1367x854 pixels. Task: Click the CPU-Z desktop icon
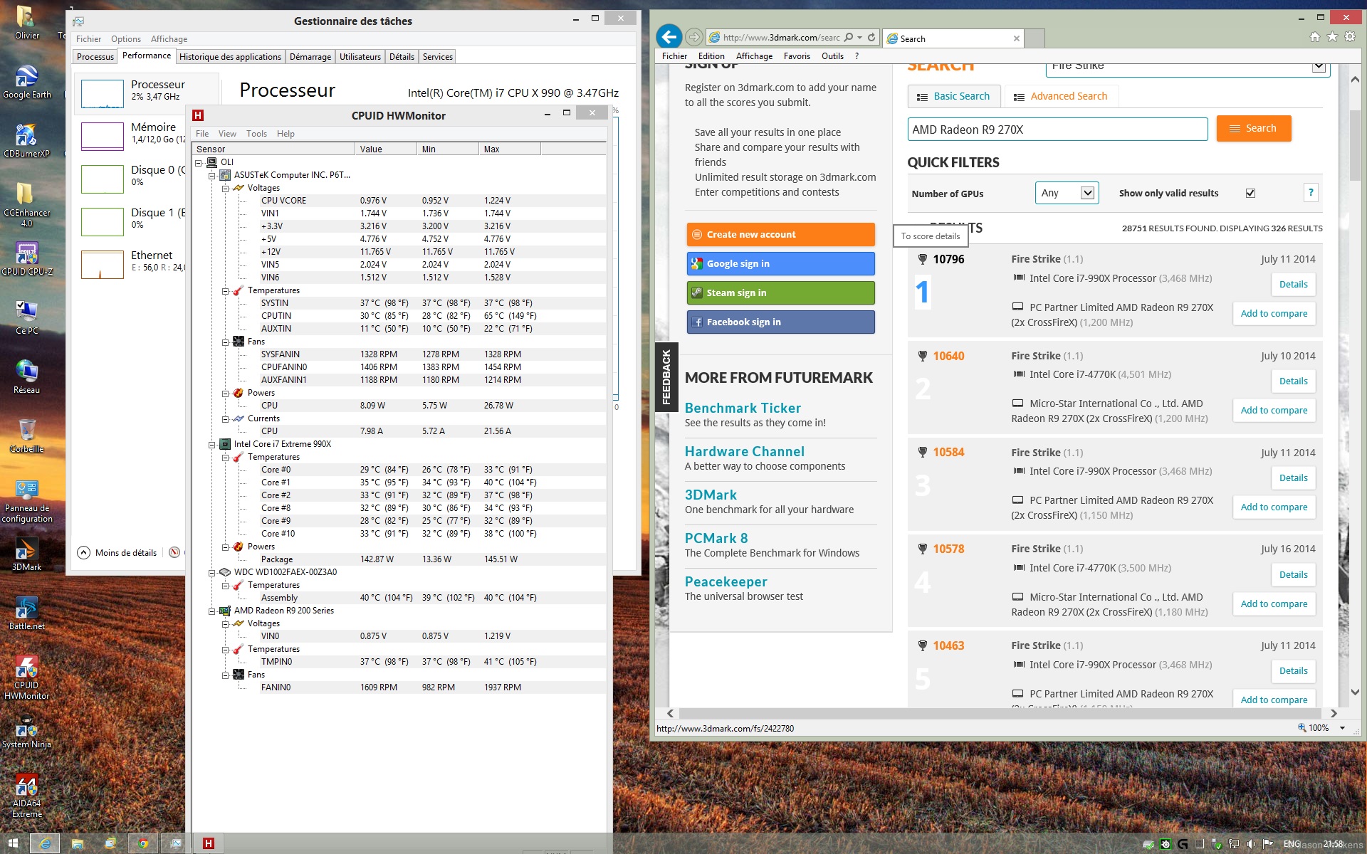[x=25, y=253]
